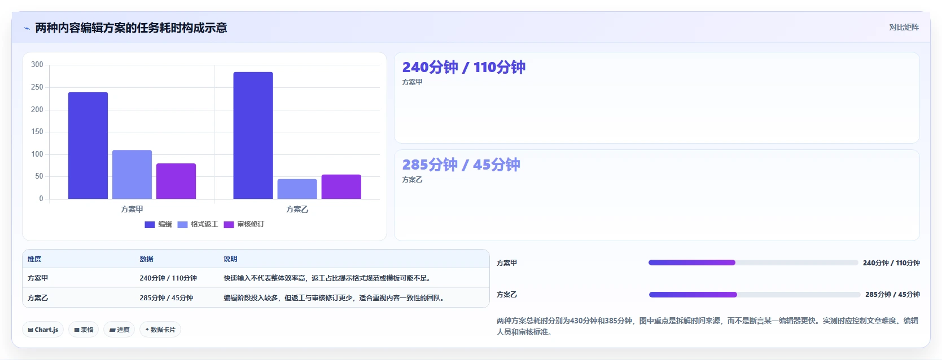Open the 240分钟 / 110分钟 data card
The height and width of the screenshot is (360, 942).
click(x=656, y=97)
